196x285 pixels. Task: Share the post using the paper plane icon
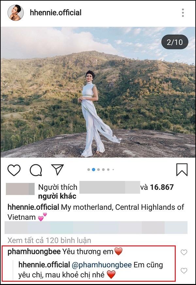(x=58, y=169)
